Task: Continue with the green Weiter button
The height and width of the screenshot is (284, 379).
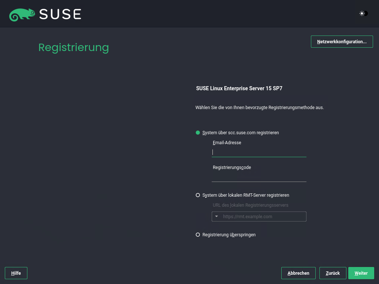Action: [361, 273]
